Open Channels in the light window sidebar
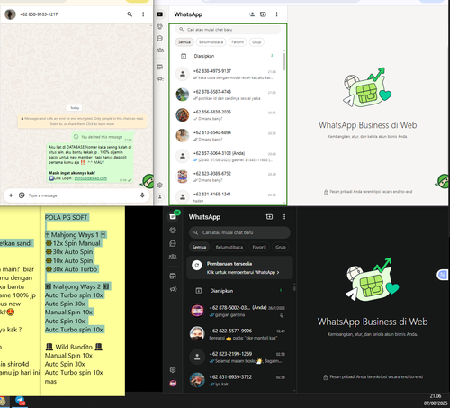Viewport: 450px width, 408px height. tap(160, 38)
